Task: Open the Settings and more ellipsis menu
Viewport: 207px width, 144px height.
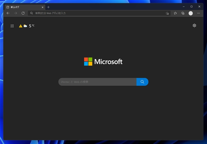Action: coord(198,13)
